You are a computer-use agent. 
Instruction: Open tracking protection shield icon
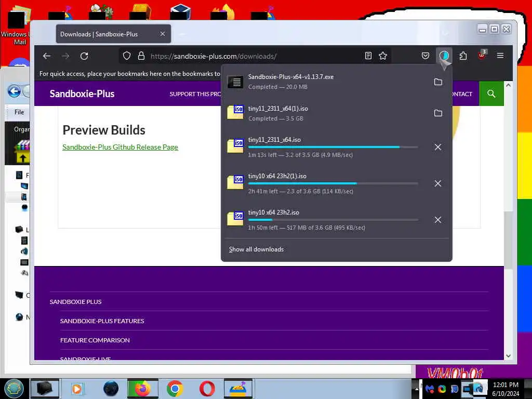(x=127, y=56)
